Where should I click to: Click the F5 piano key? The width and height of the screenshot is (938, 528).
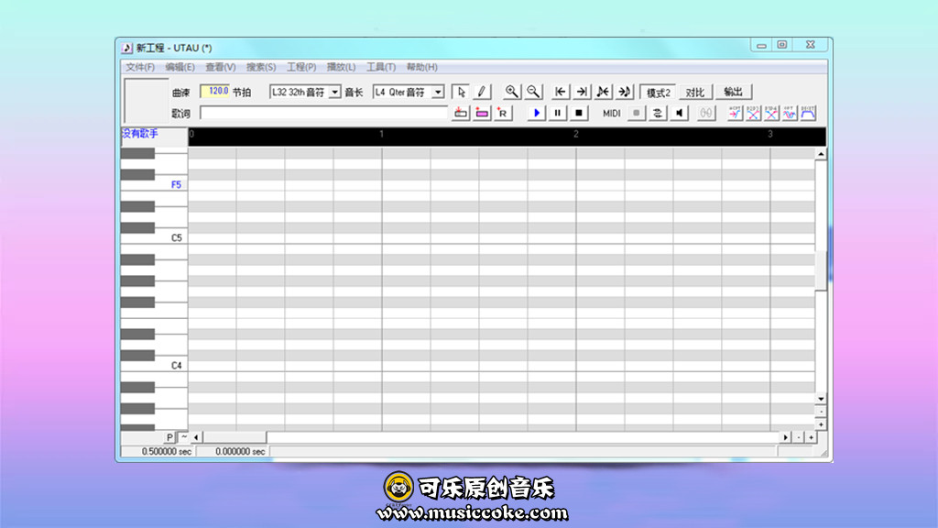154,185
